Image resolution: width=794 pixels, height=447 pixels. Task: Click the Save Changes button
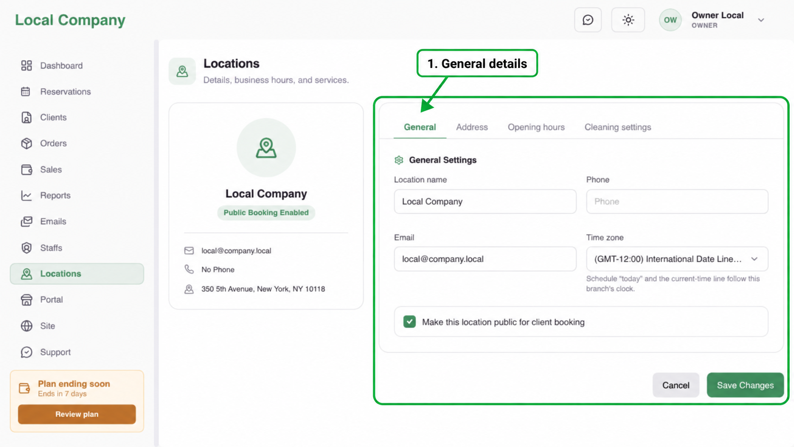745,385
